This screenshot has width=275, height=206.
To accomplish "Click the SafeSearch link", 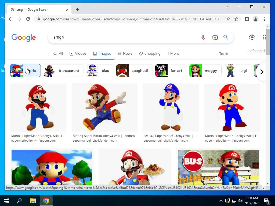I will point(257,51).
